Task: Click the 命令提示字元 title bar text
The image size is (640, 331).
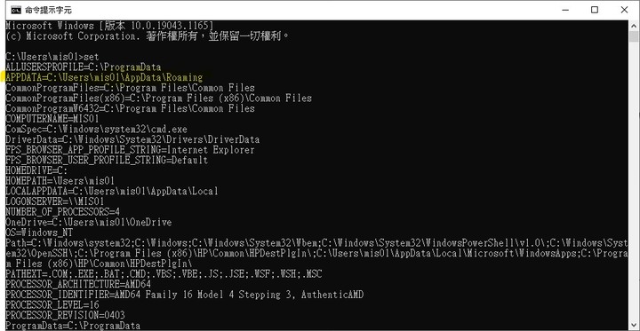Action: [x=48, y=10]
